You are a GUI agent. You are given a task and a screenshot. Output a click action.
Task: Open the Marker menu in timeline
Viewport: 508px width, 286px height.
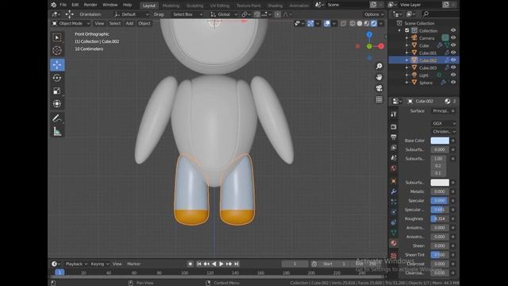133,264
